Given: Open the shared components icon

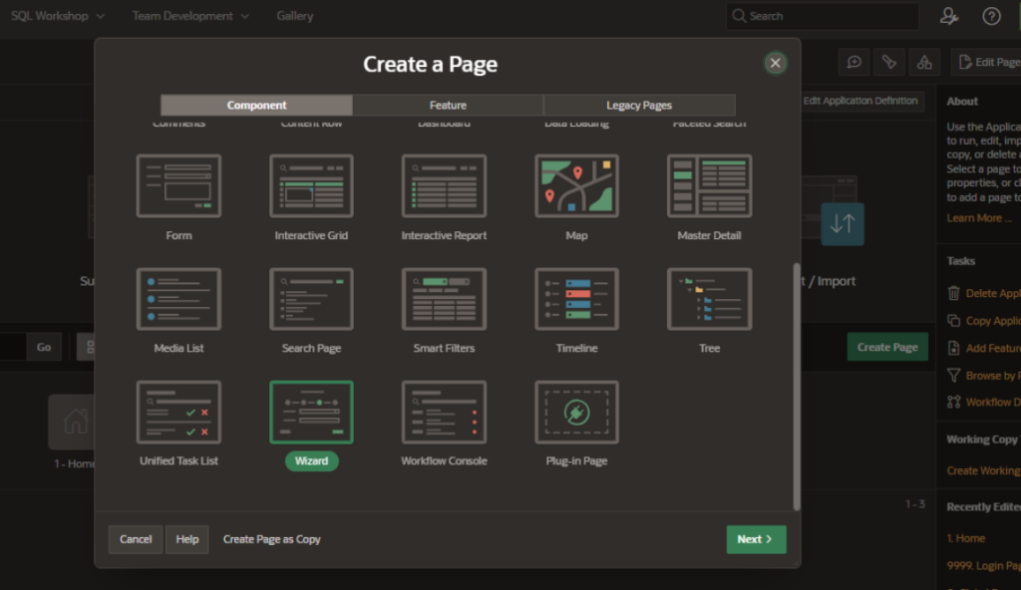Looking at the screenshot, I should 924,62.
